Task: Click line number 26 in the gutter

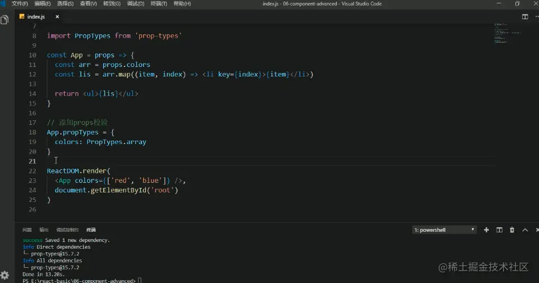Action: 32,209
